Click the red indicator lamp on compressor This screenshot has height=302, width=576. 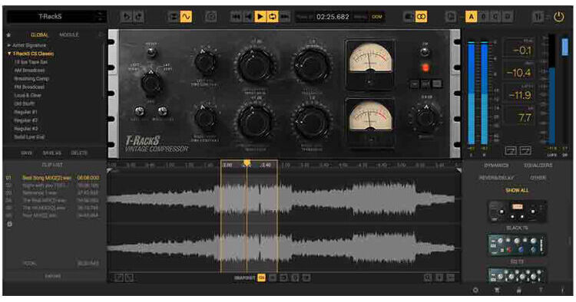(425, 67)
